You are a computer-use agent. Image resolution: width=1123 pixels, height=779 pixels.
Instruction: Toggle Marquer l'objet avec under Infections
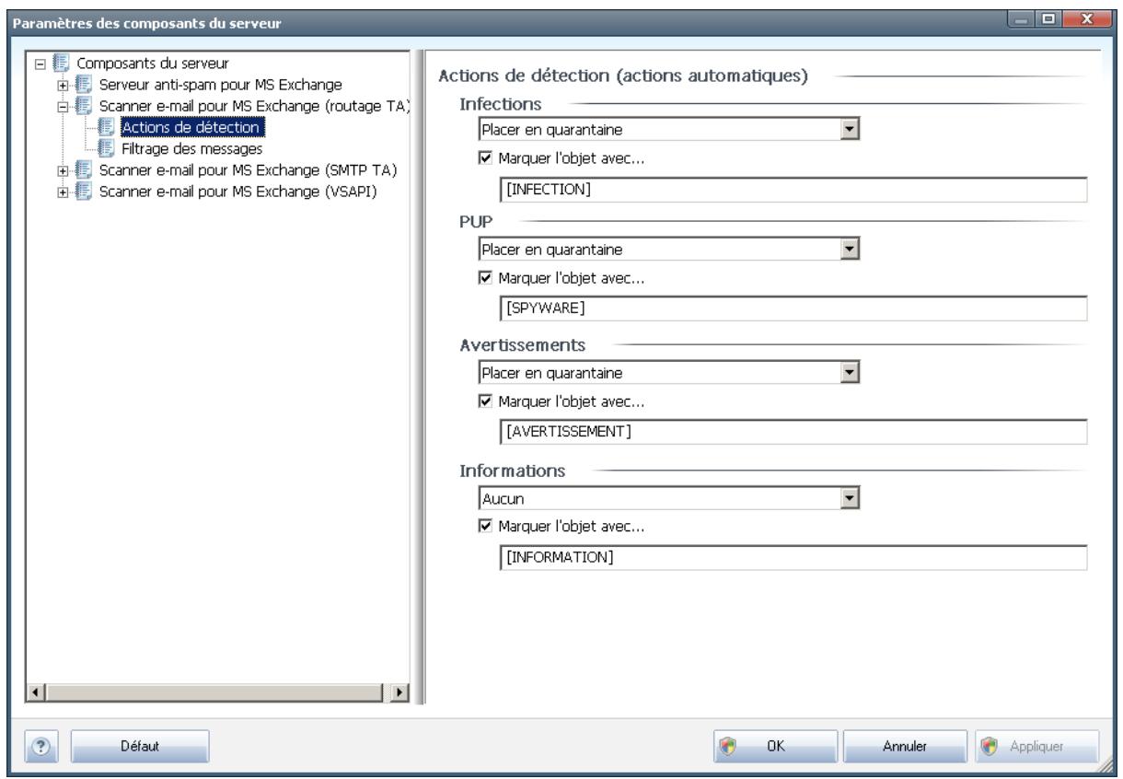coord(486,157)
